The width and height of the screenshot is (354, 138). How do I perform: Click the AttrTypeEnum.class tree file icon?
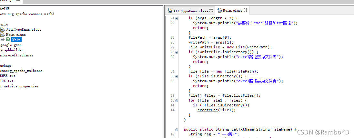(2, 29)
